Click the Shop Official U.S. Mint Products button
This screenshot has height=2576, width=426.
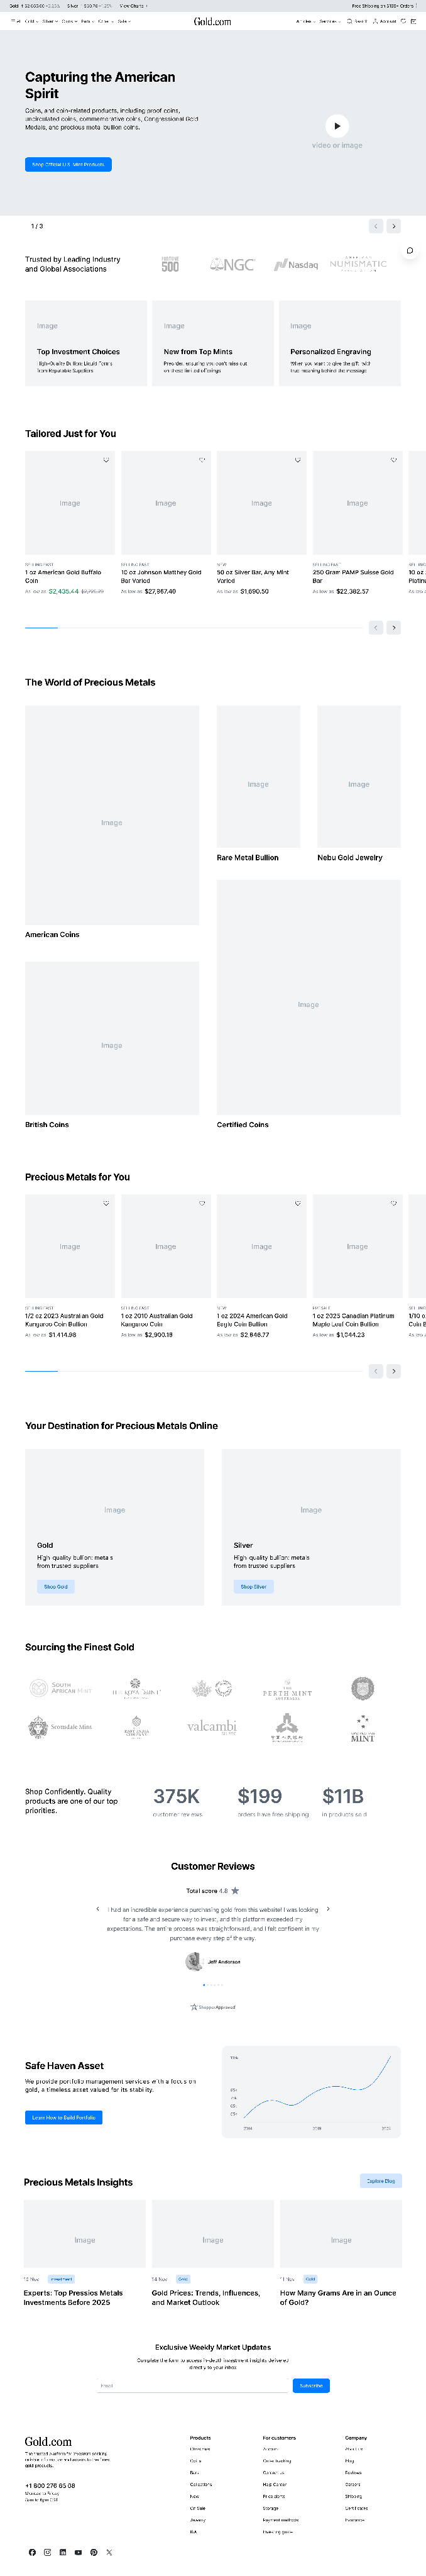(x=68, y=164)
